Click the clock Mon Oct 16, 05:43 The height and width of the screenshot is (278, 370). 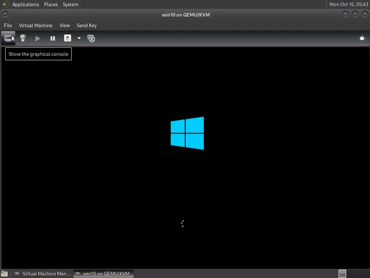(349, 4)
